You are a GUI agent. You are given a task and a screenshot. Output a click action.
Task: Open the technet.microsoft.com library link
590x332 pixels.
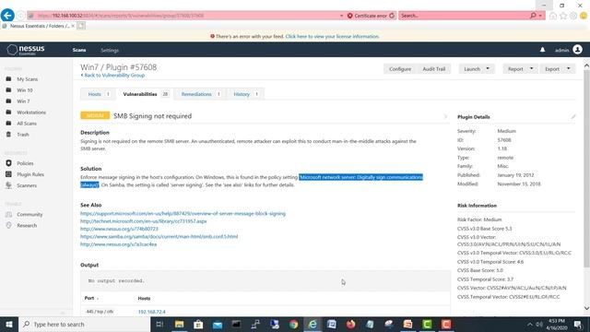point(144,221)
